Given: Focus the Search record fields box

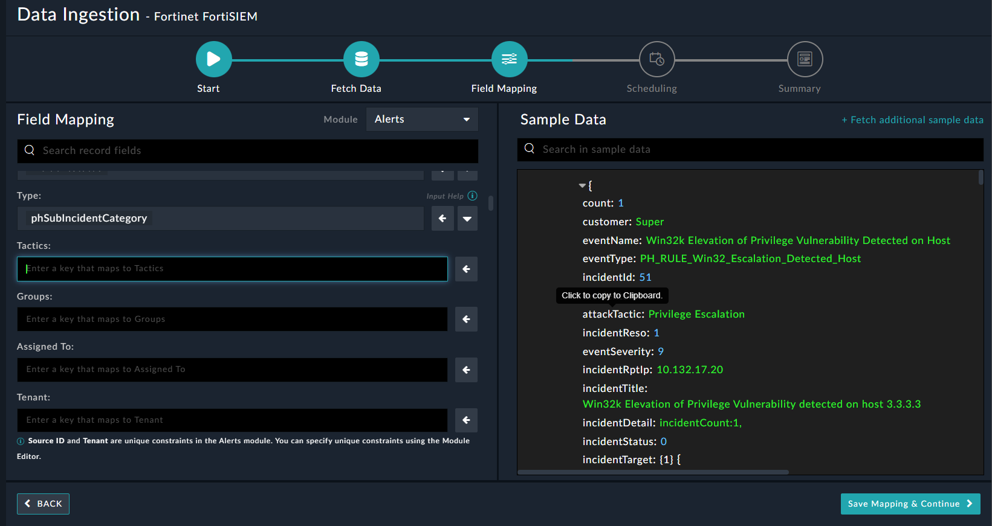Looking at the screenshot, I should pos(248,151).
